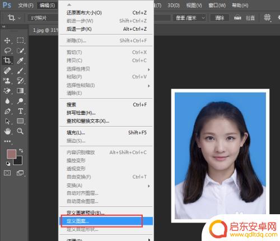Click the portrait photo on canvas
Viewport: 280px width, 241px height.
click(220, 156)
